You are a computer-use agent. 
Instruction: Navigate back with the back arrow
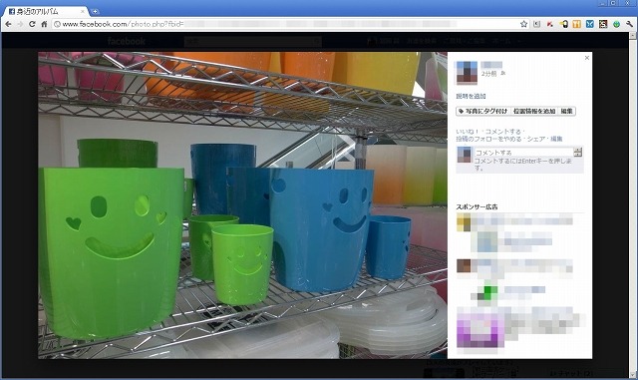tap(8, 24)
